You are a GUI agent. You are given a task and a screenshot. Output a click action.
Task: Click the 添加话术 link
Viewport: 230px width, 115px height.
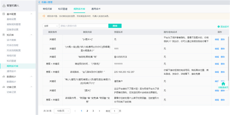click(x=223, y=27)
